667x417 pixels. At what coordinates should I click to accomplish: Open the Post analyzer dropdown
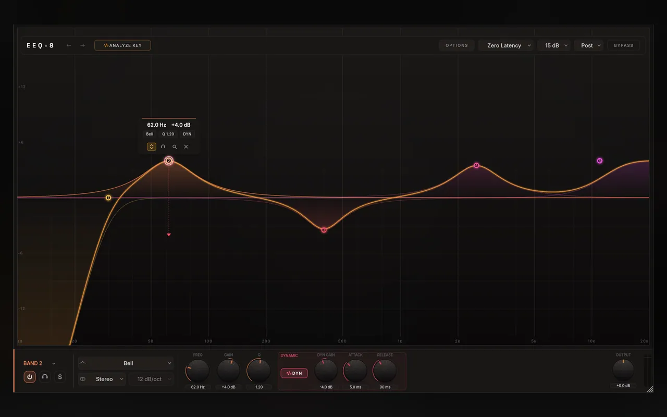(x=589, y=45)
